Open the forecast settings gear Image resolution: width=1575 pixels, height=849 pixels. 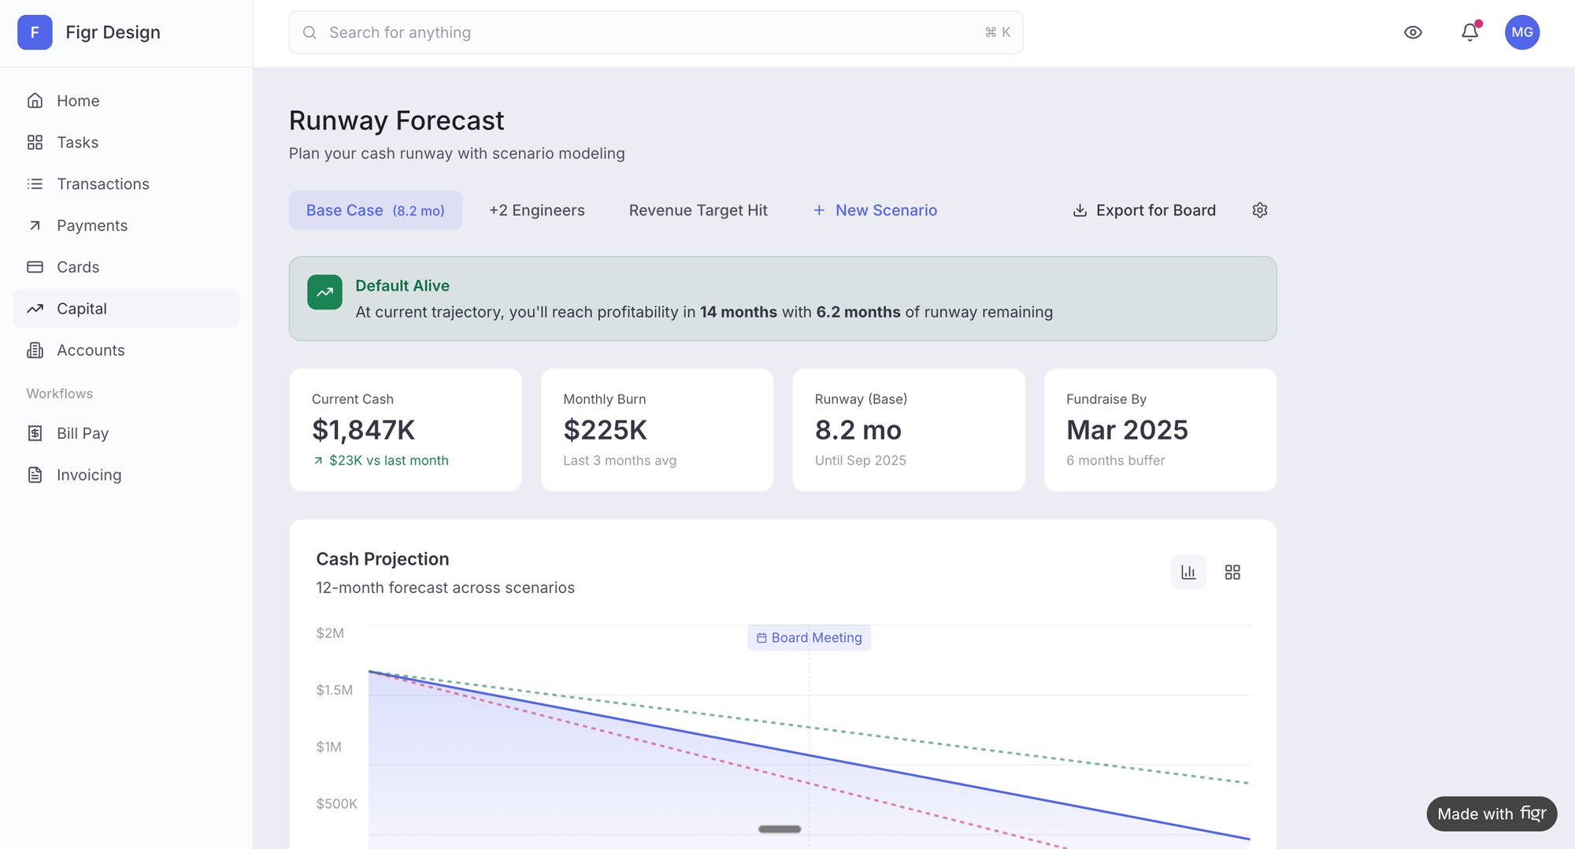[x=1259, y=209]
